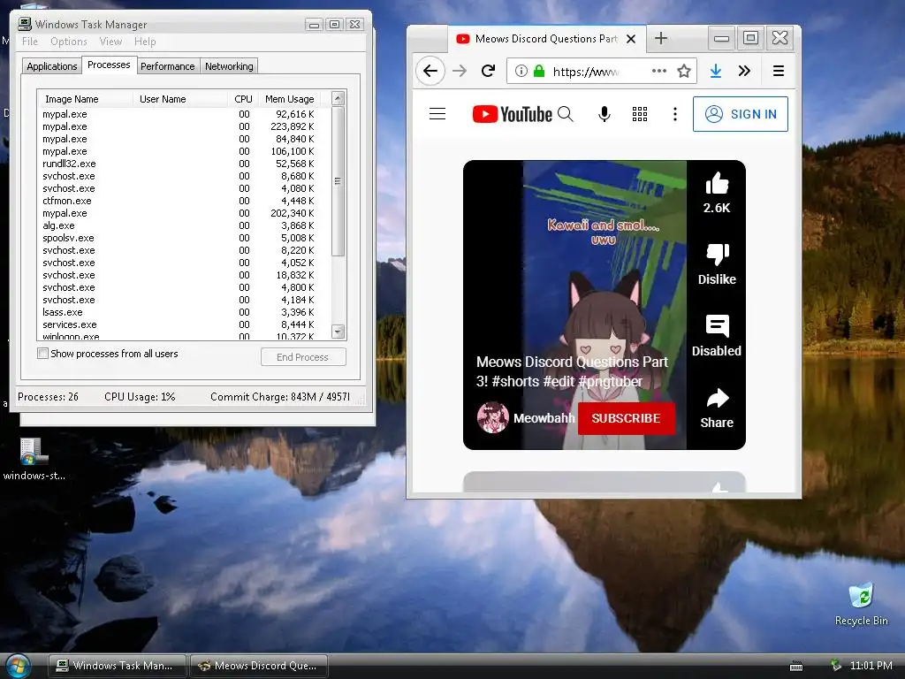The width and height of the screenshot is (905, 679).
Task: Subscribe to Meowbahh channel
Action: pyautogui.click(x=626, y=418)
